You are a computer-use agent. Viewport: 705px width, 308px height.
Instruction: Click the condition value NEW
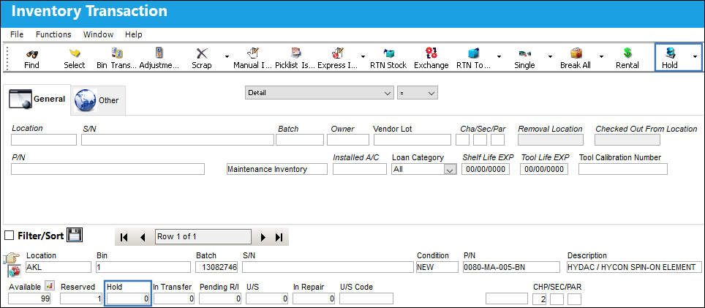tap(437, 267)
